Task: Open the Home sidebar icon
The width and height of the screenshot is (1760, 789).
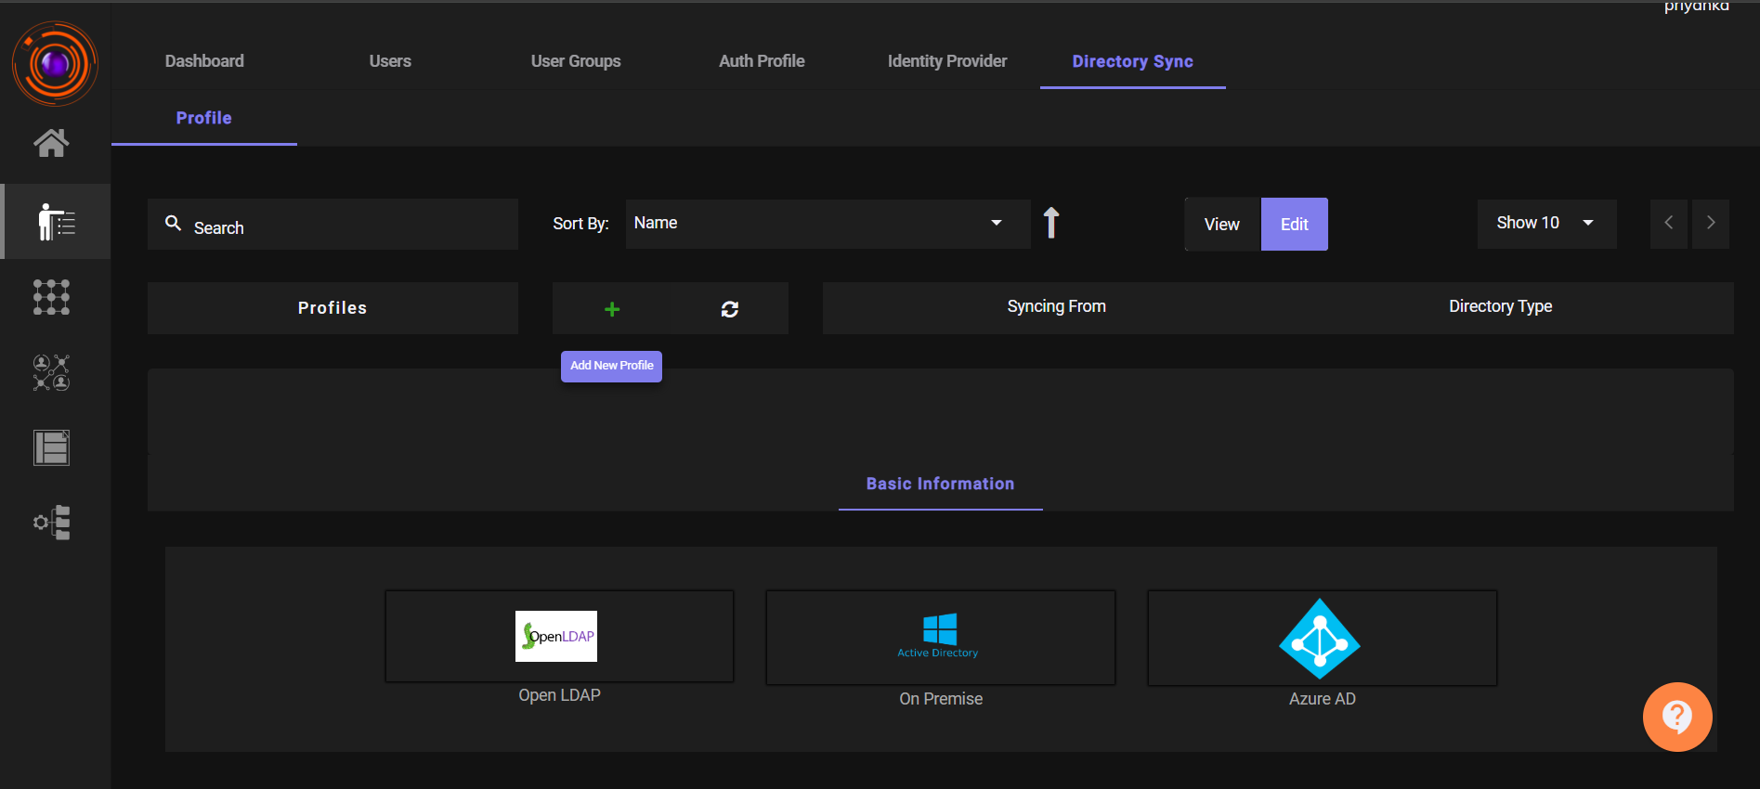Action: [x=51, y=143]
